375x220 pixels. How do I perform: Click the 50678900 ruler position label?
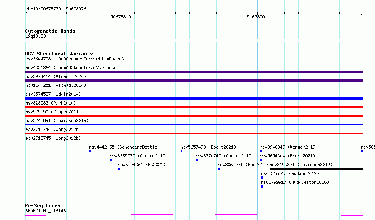tap(257, 17)
